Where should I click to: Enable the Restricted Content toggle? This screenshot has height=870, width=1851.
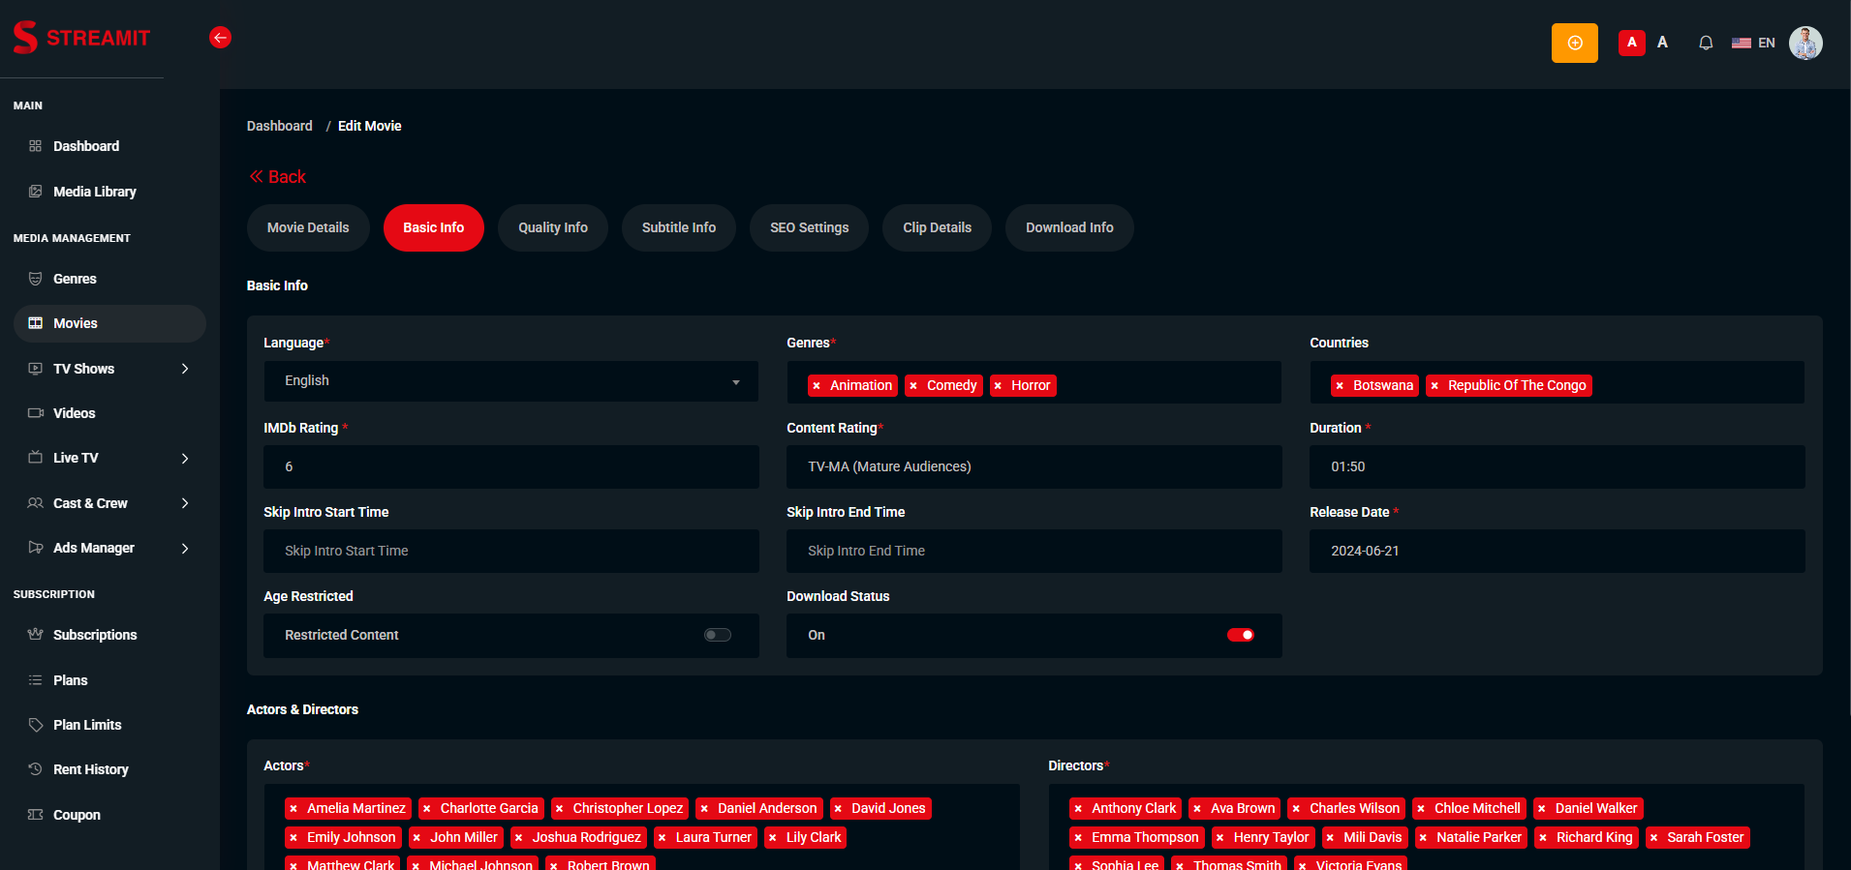(x=718, y=635)
